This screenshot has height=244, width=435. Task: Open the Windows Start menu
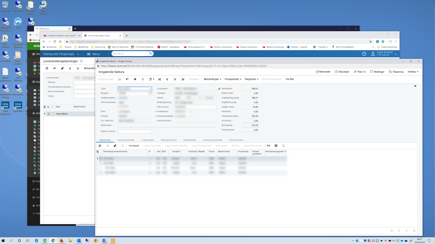click(3, 241)
